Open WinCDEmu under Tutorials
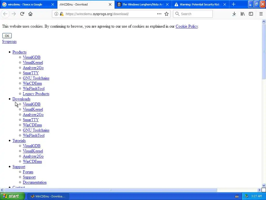Viewport: 266px width, 200px height. pos(32,161)
